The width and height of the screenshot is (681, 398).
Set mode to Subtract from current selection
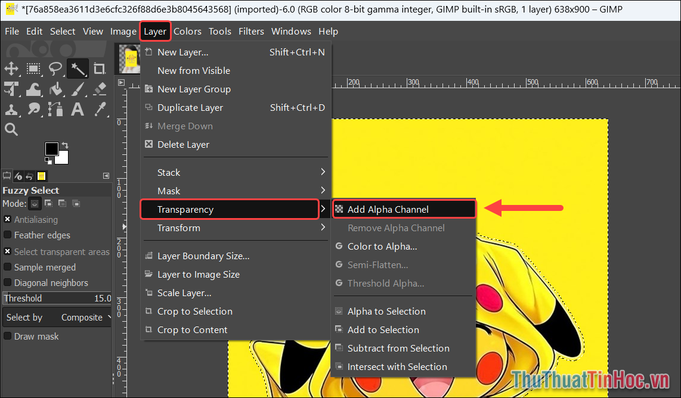[x=63, y=204]
